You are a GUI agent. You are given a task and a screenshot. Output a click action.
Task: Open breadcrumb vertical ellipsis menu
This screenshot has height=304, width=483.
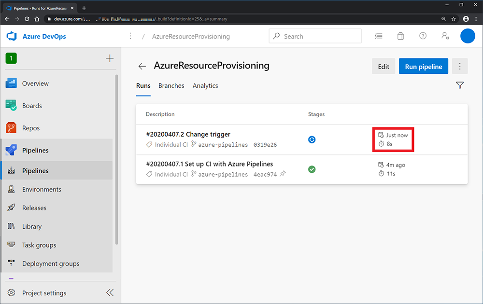[x=130, y=36]
